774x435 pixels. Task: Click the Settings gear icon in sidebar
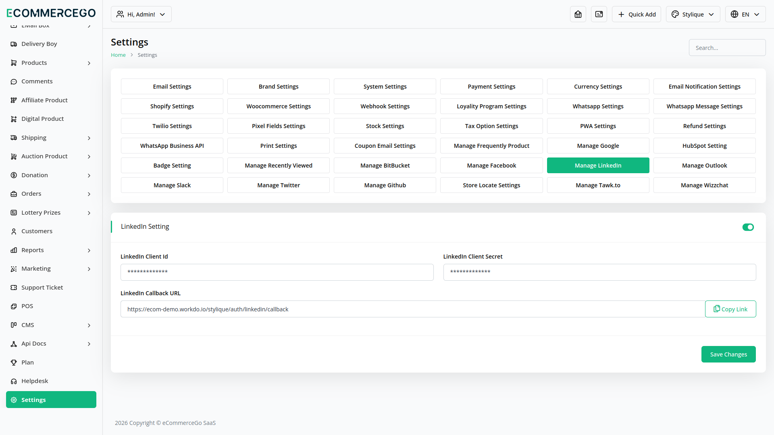(14, 400)
